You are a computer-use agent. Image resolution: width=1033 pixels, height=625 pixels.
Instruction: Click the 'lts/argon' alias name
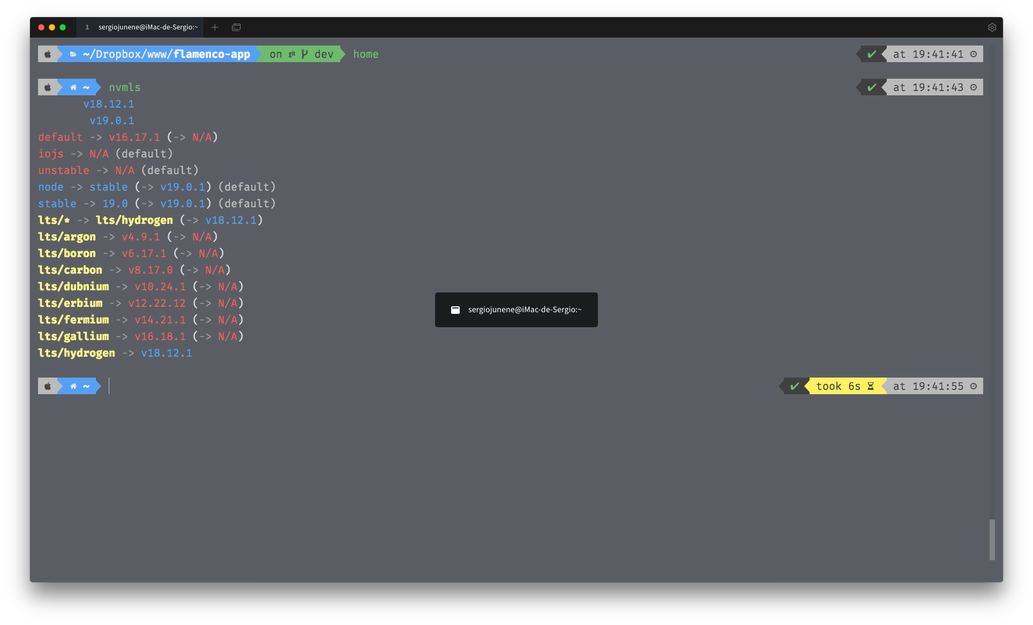(67, 237)
